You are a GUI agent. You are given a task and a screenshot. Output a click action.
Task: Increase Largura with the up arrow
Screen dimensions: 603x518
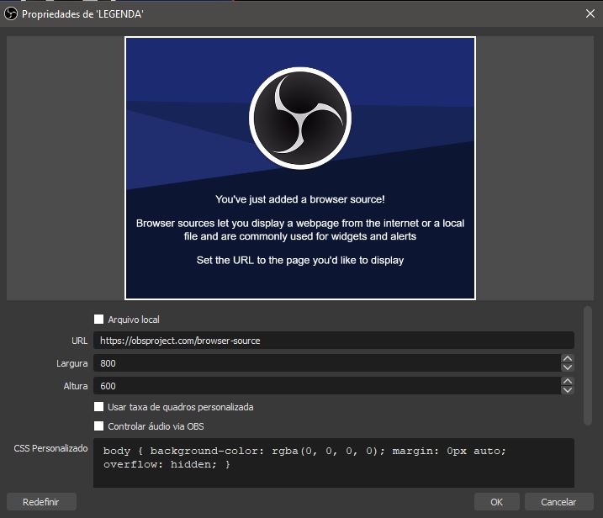click(568, 359)
